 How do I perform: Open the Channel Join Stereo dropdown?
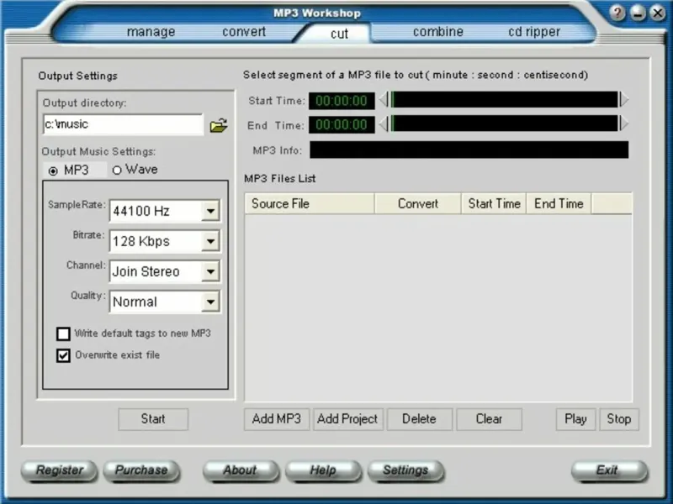coord(210,271)
